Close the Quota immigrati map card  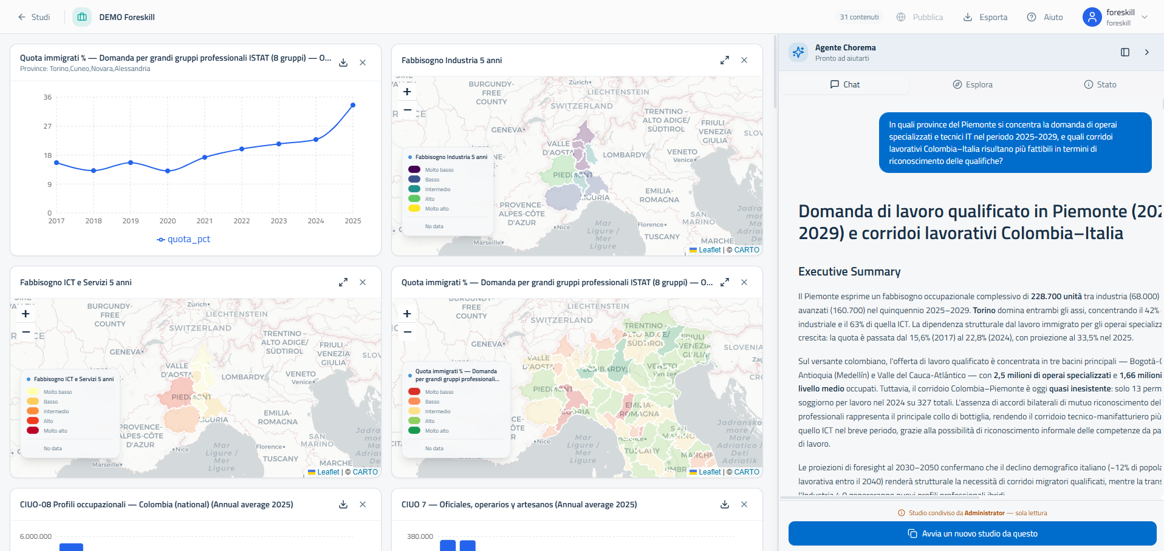point(744,282)
